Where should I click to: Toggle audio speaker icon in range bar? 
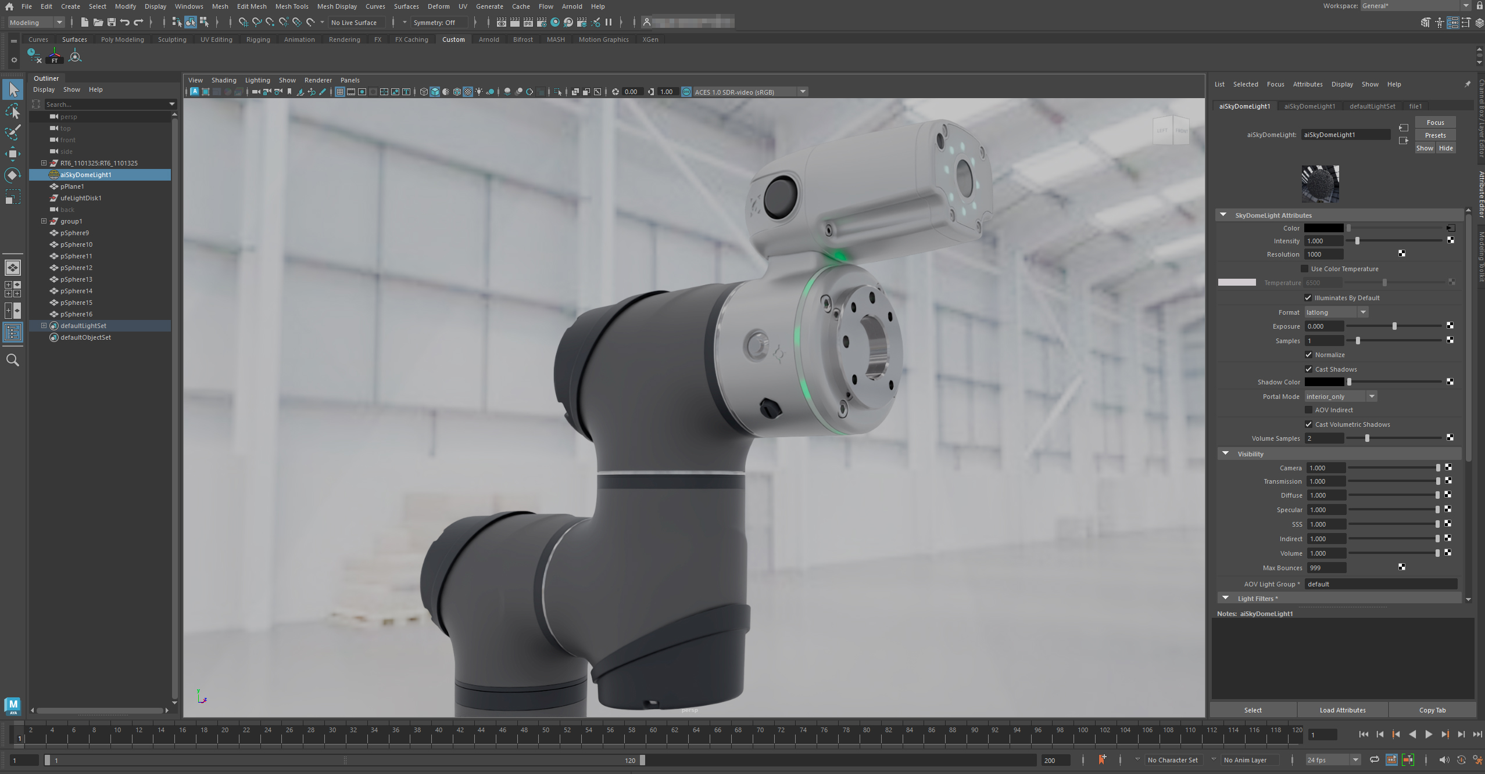click(1444, 760)
